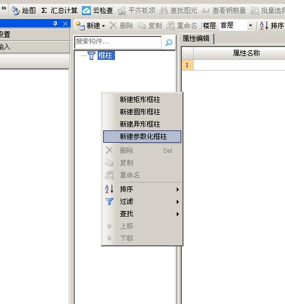Open the 新建 dropdown arrow
Screen dimensions: 285x304
tap(103, 26)
